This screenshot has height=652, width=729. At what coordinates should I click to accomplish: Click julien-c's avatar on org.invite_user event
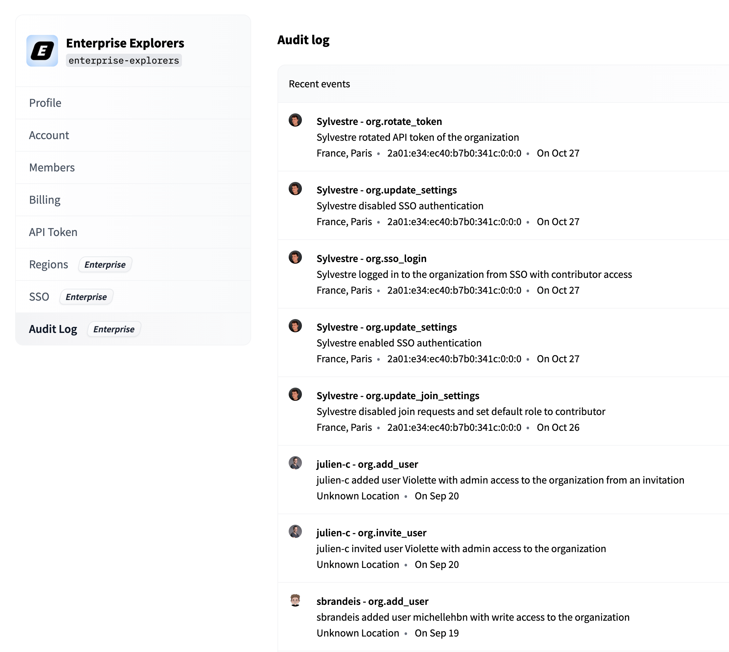tap(295, 532)
